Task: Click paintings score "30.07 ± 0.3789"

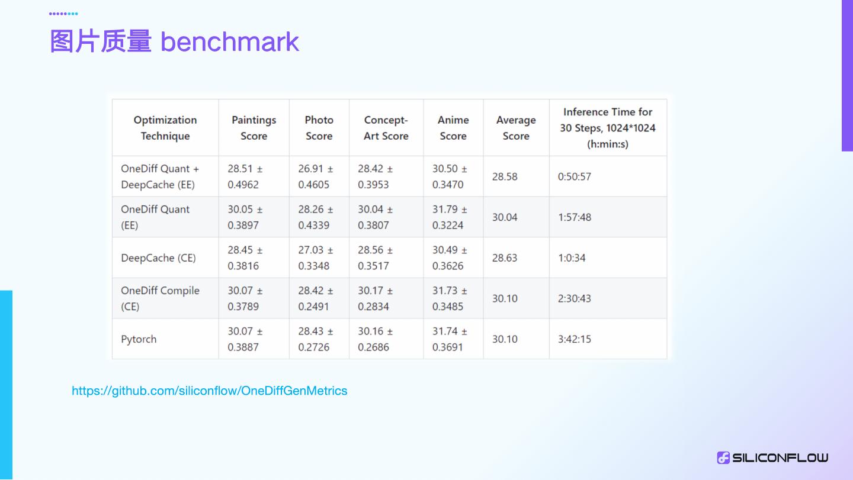Action: pyautogui.click(x=245, y=298)
